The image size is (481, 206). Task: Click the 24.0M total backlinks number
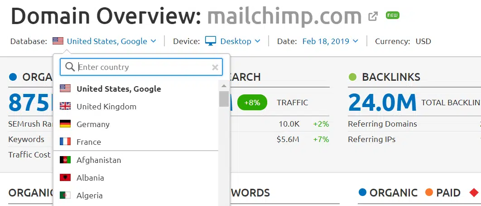(382, 103)
